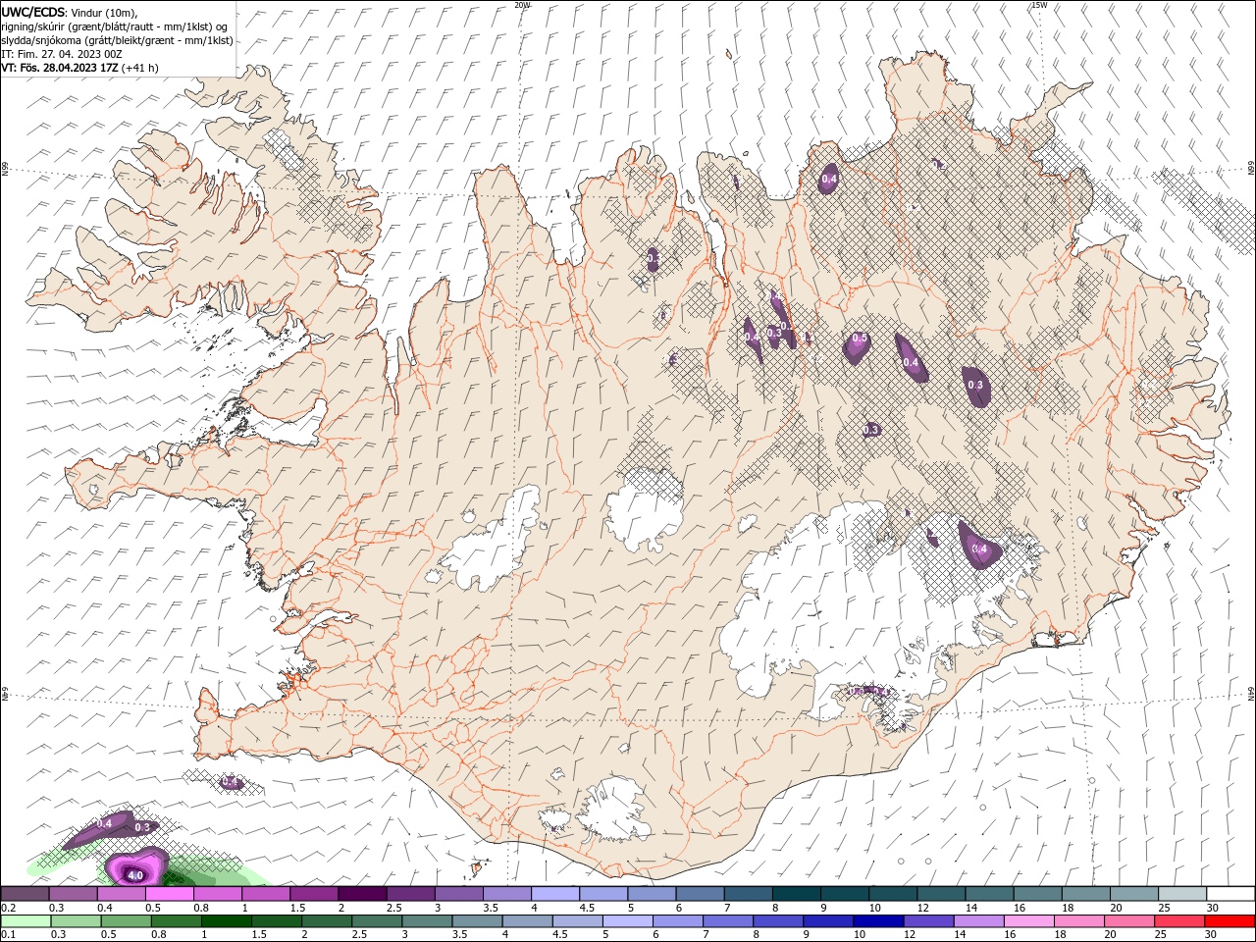Click the purple snow blob labelled '0.5'
This screenshot has height=942, width=1256.
pos(858,345)
